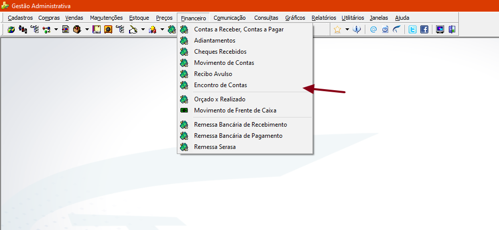Click the orange safe icon
This screenshot has height=230, width=499.
[x=108, y=29]
